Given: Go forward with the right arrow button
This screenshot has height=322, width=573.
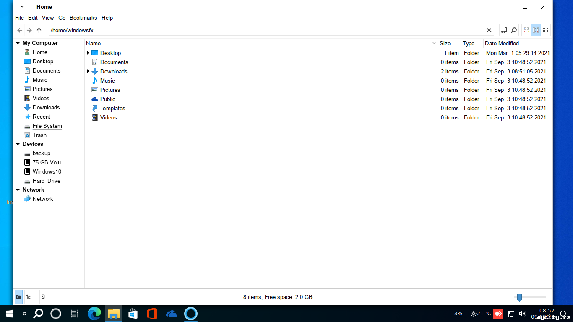Looking at the screenshot, I should click(x=29, y=30).
